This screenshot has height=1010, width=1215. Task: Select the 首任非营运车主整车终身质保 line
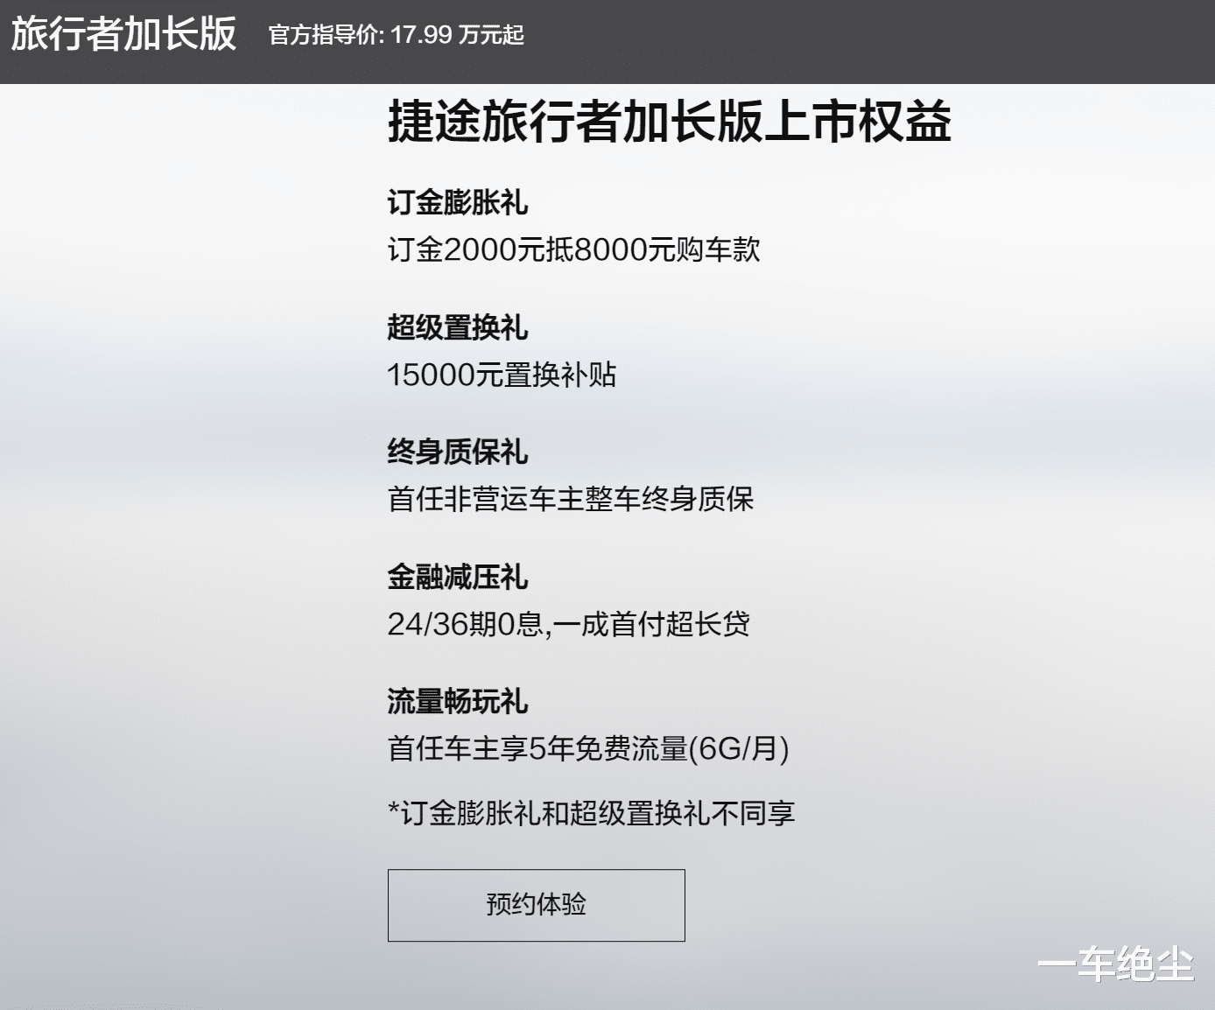[x=571, y=500]
